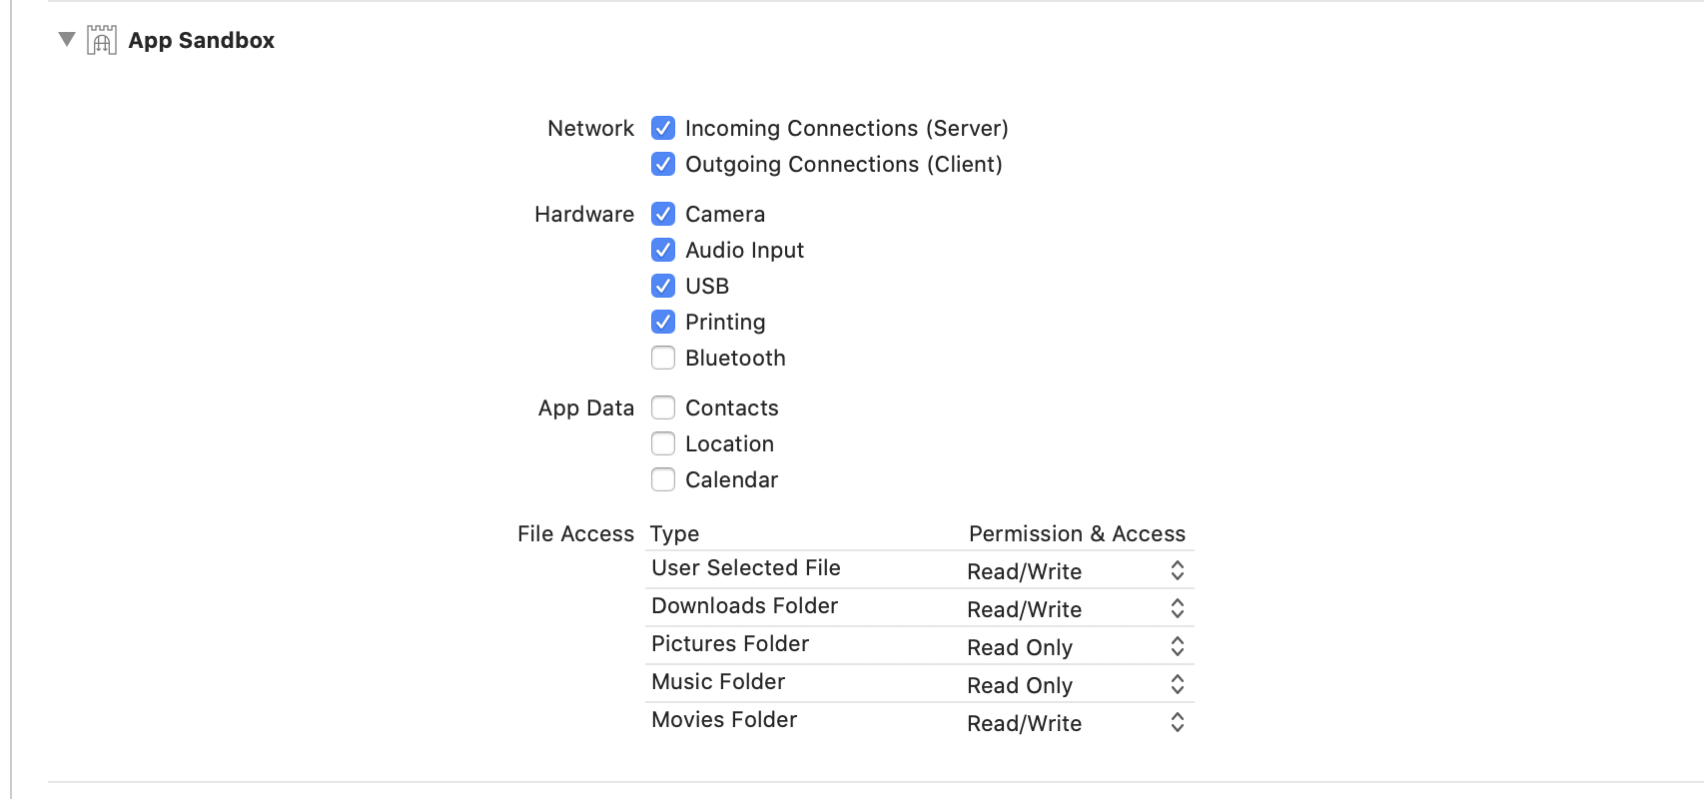Enable Bluetooth hardware access
1704x799 pixels.
(x=663, y=358)
